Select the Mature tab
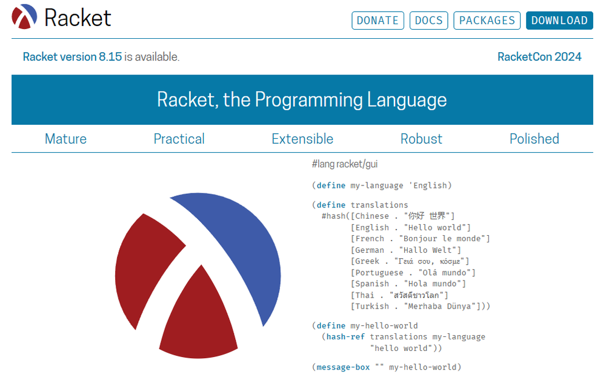 click(x=65, y=139)
